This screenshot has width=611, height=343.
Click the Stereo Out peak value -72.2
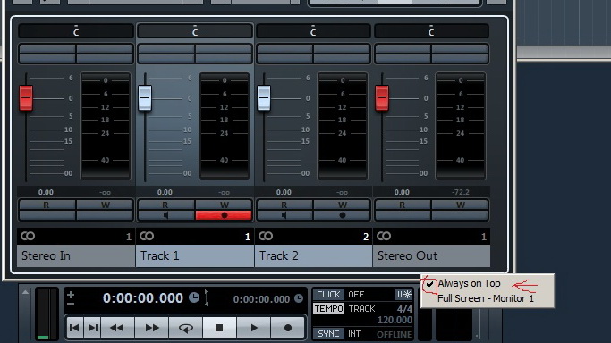[461, 193]
